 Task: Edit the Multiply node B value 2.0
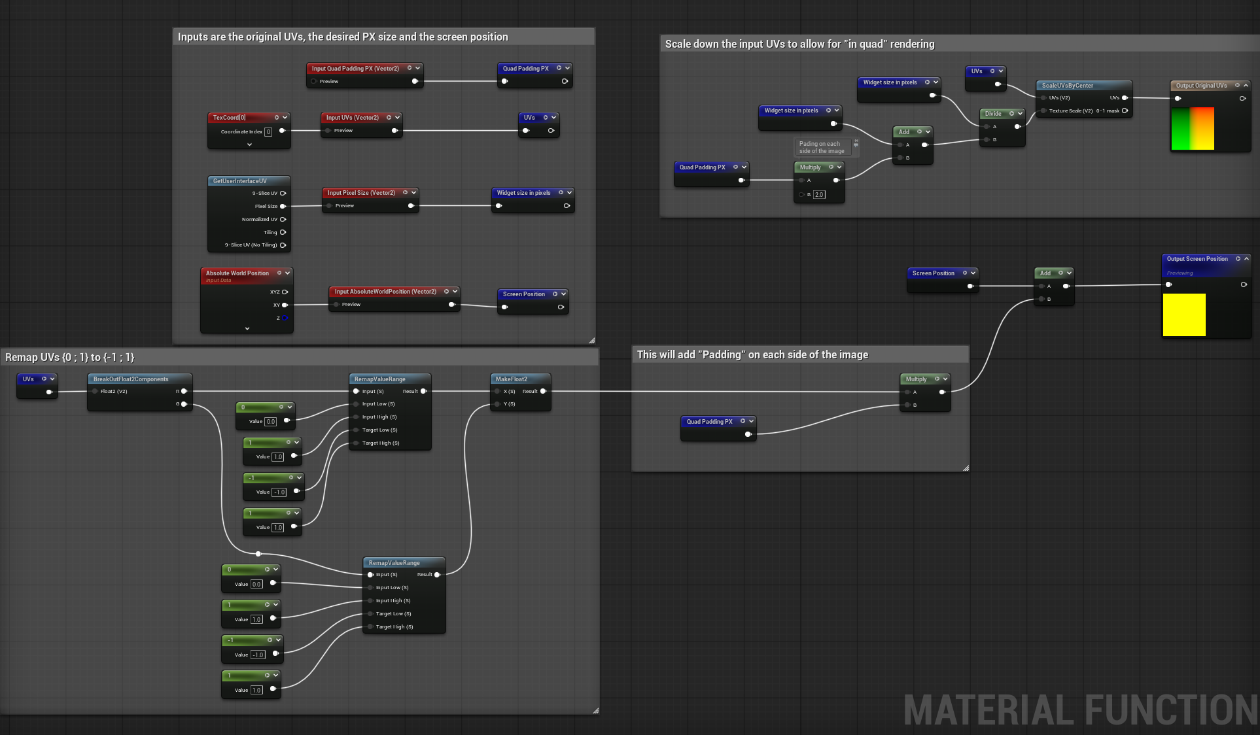coord(819,194)
